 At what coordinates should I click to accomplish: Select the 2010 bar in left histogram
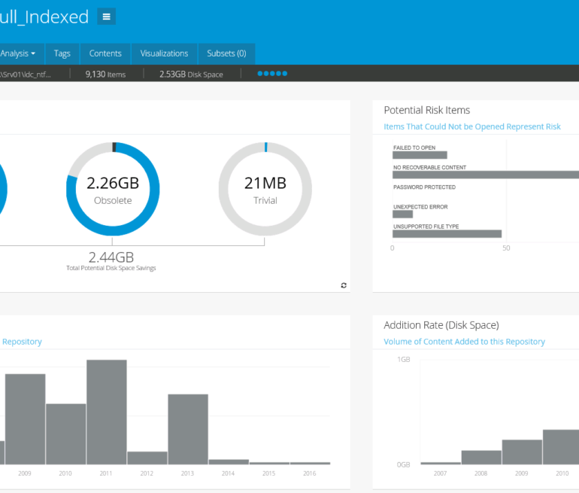[65, 434]
